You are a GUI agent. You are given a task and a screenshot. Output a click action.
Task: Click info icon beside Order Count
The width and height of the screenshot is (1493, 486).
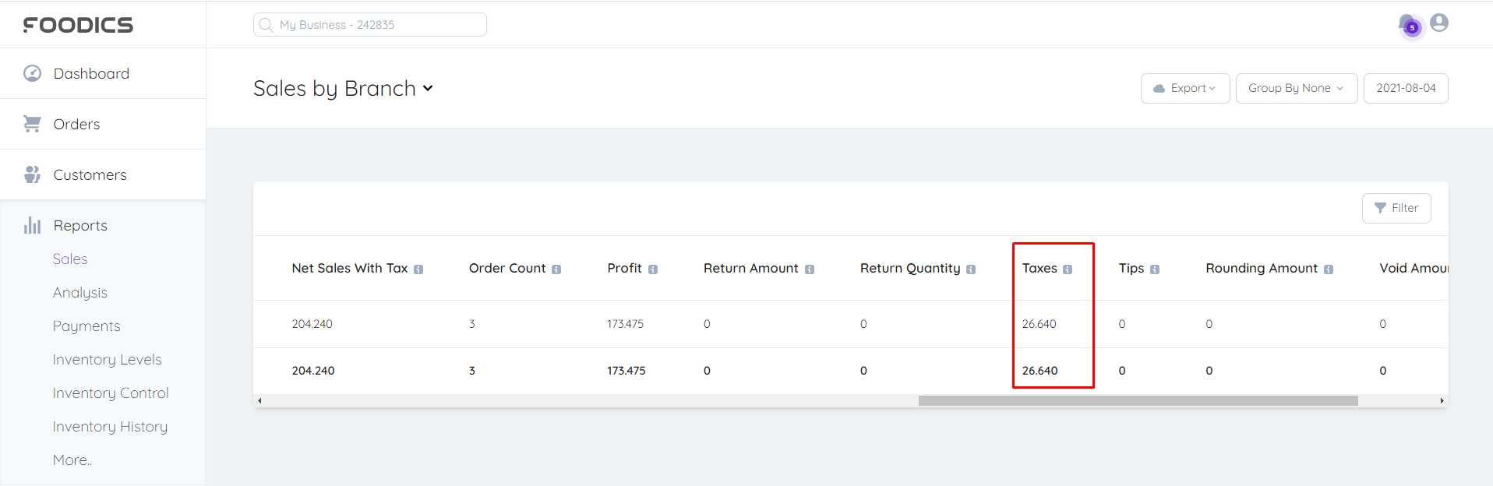556,269
